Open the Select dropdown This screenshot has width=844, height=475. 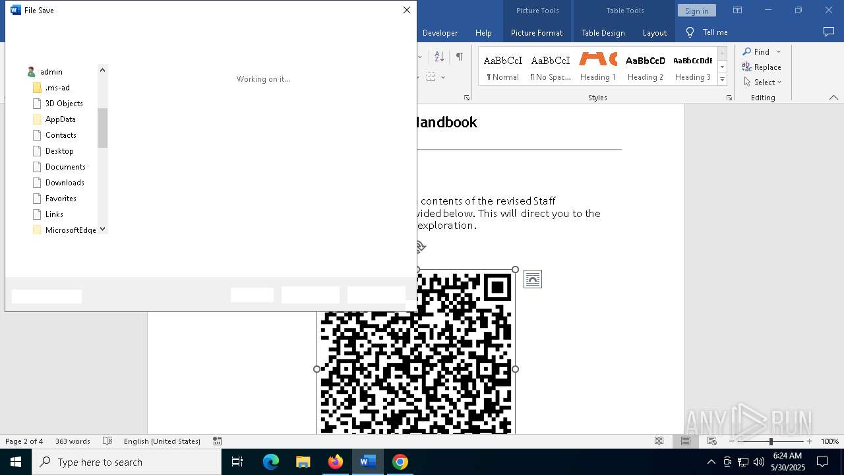[x=762, y=82]
